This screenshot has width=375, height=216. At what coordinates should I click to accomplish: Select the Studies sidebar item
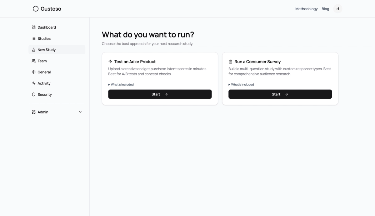click(x=57, y=39)
